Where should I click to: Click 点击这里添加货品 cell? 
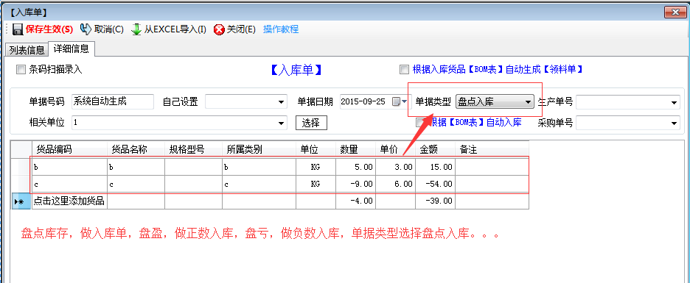point(69,201)
